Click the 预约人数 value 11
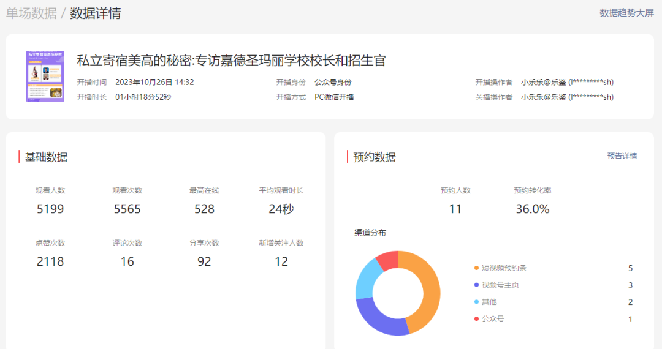The width and height of the screenshot is (662, 349). (455, 209)
